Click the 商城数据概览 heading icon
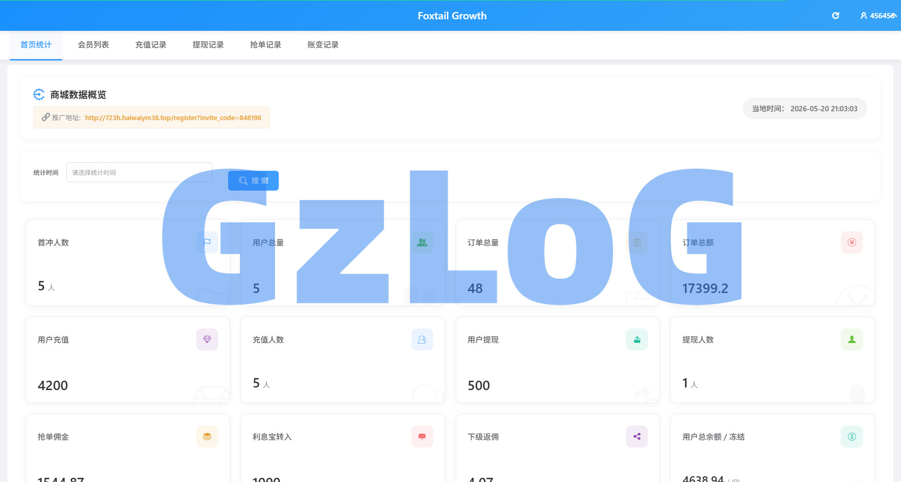The width and height of the screenshot is (901, 482). click(39, 95)
